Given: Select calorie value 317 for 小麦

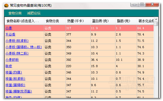Looking at the screenshot, I should click(x=69, y=28).
